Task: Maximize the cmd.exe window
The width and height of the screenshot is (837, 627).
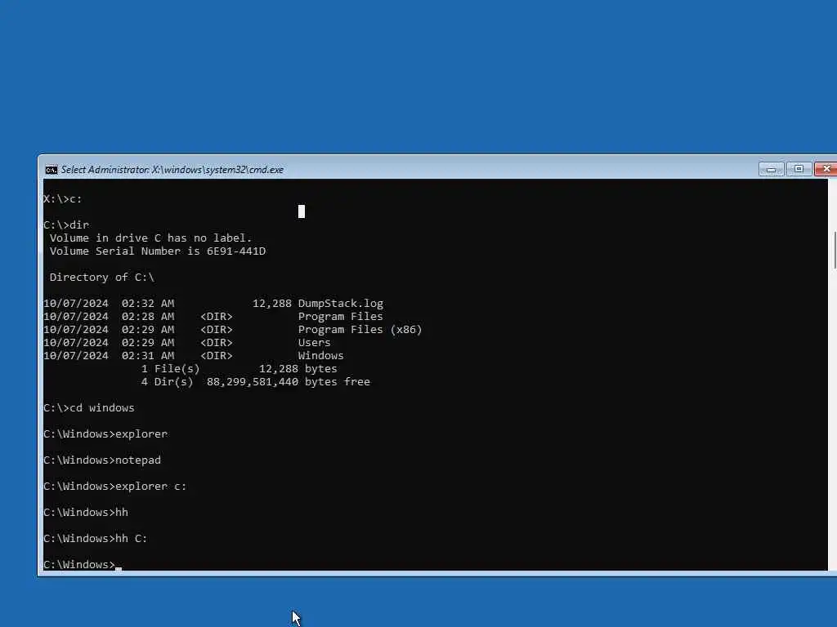Action: coord(799,169)
